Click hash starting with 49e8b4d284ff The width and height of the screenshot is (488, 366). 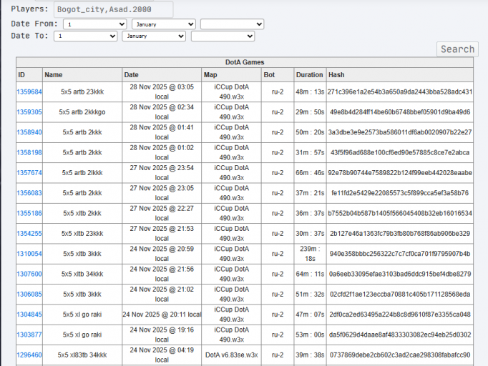(x=400, y=112)
